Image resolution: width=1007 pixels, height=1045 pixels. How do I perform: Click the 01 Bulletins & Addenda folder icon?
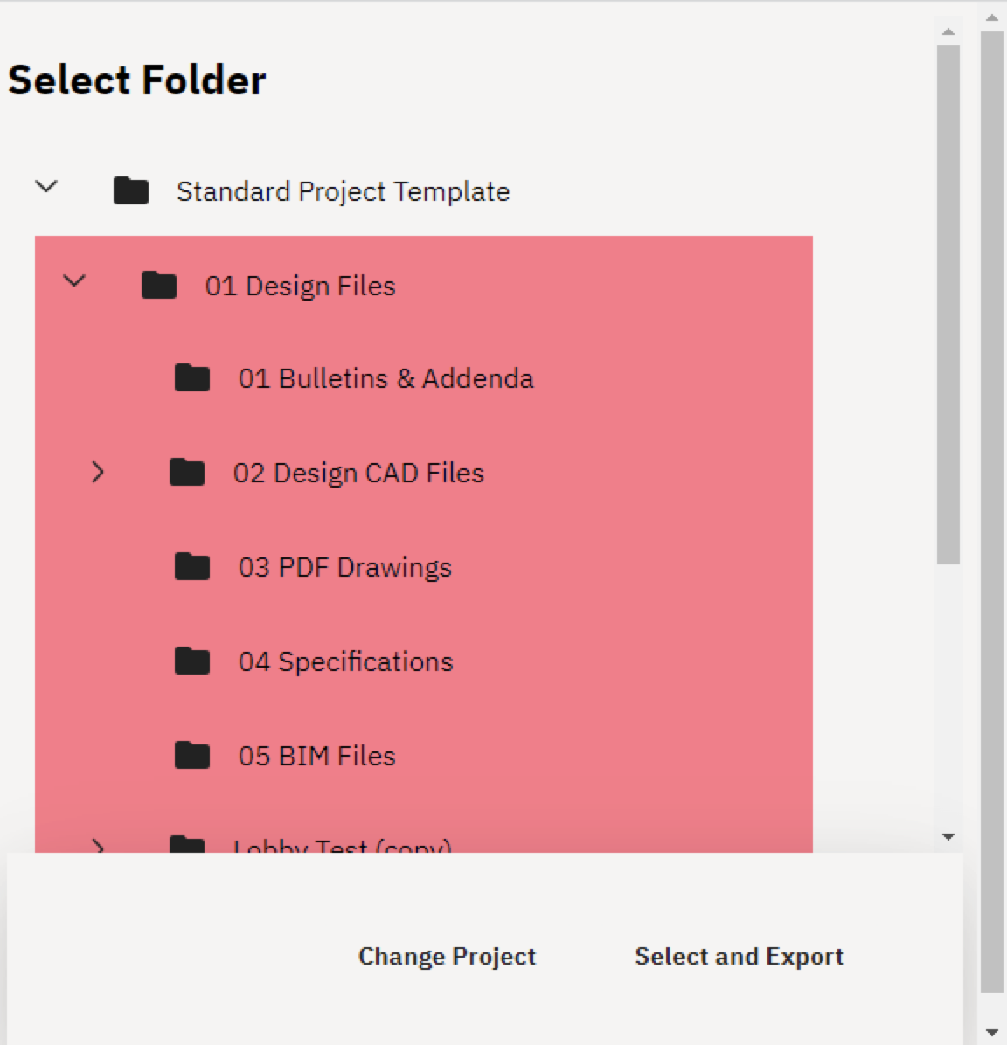(x=191, y=377)
